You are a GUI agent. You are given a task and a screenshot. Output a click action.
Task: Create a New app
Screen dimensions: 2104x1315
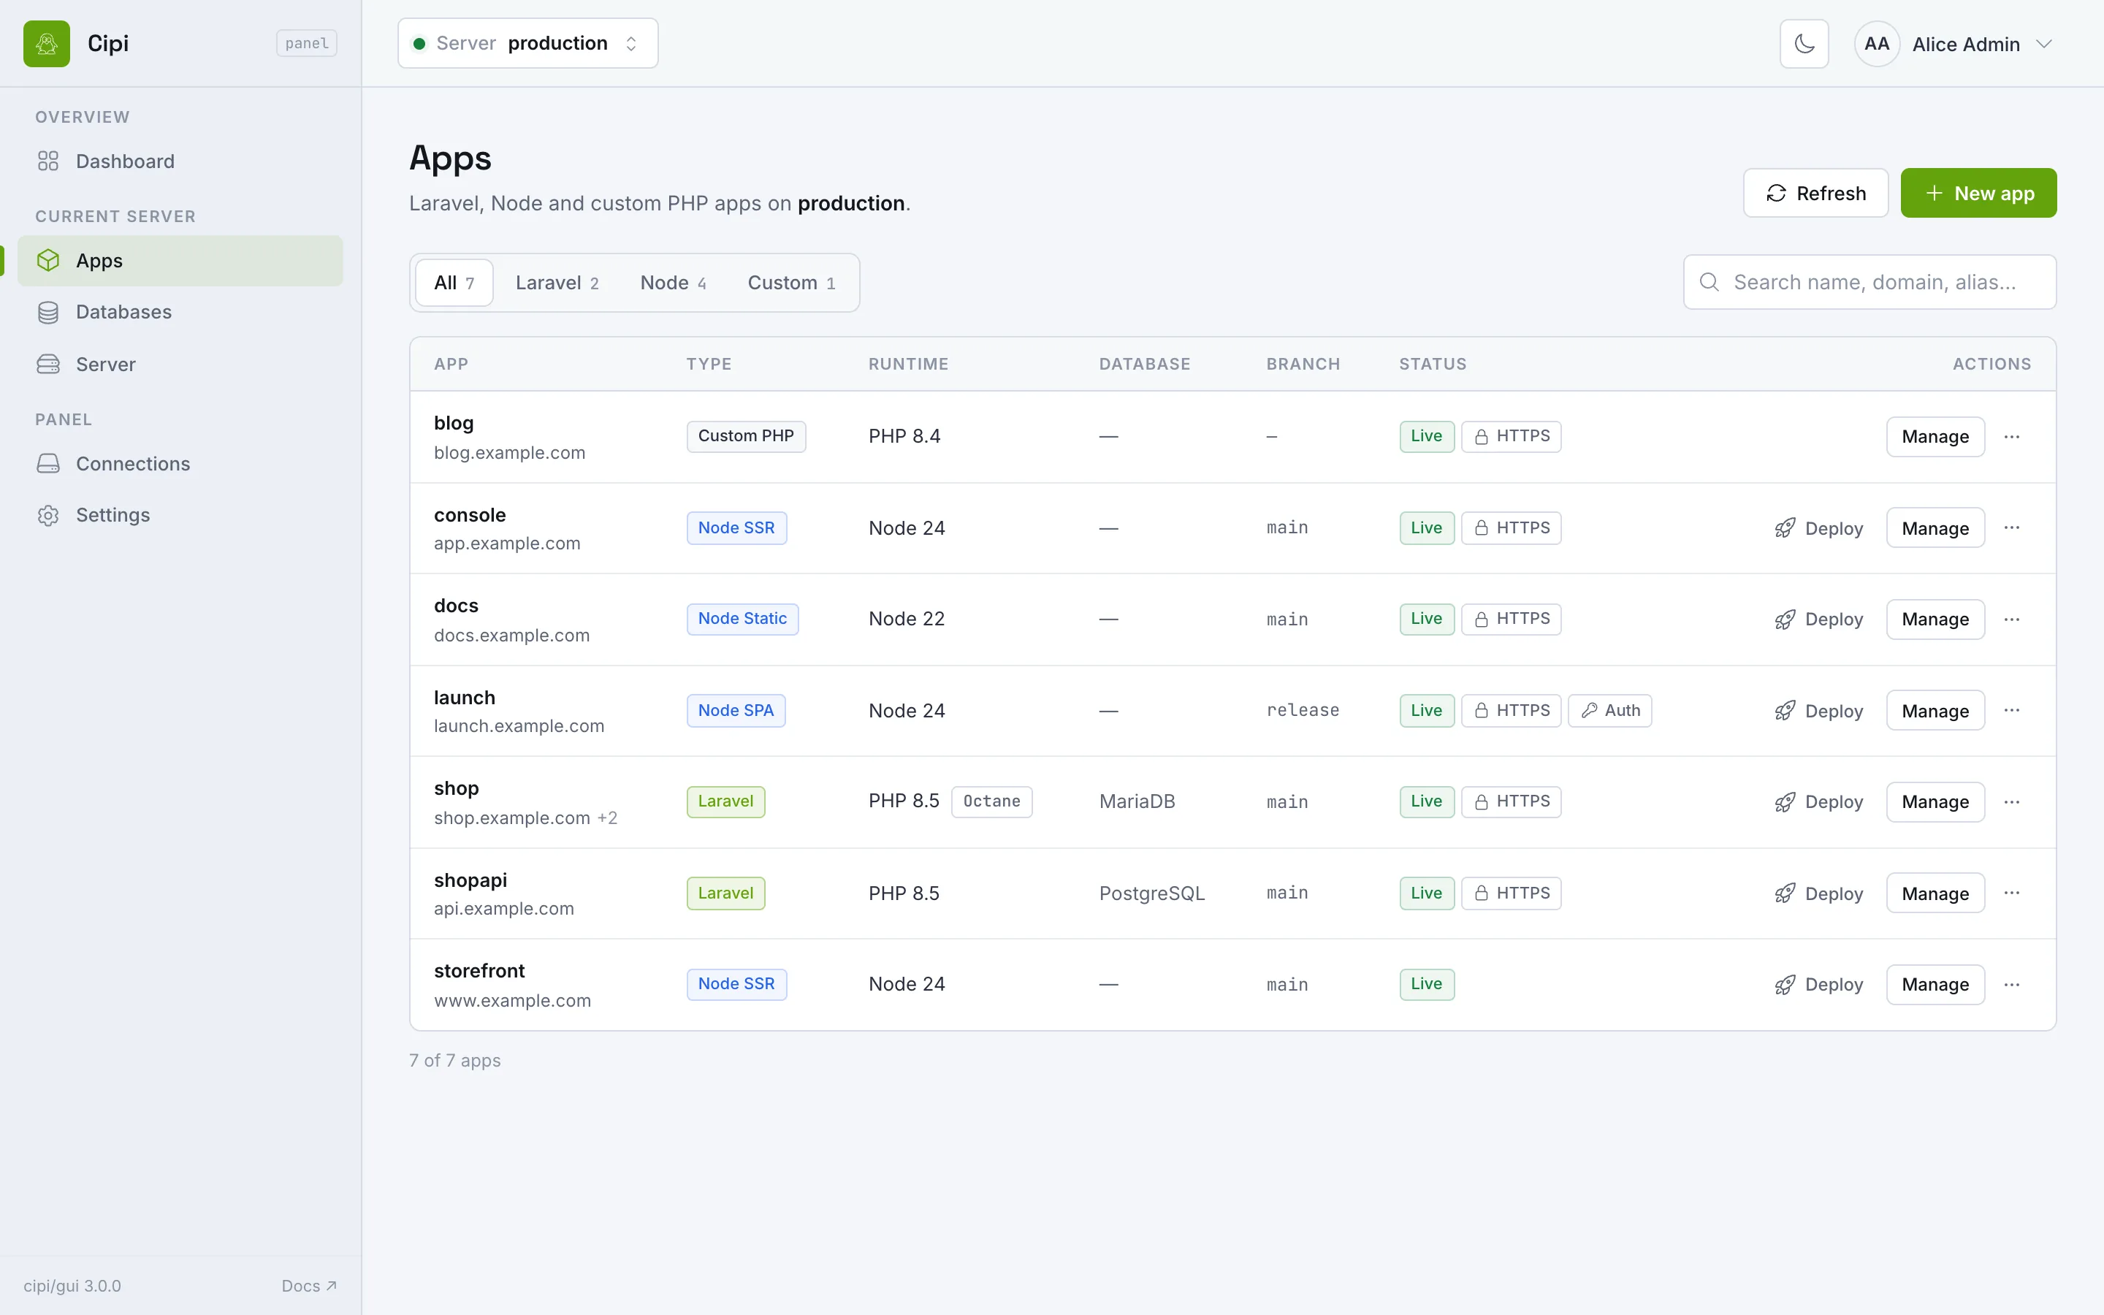pyautogui.click(x=1978, y=193)
